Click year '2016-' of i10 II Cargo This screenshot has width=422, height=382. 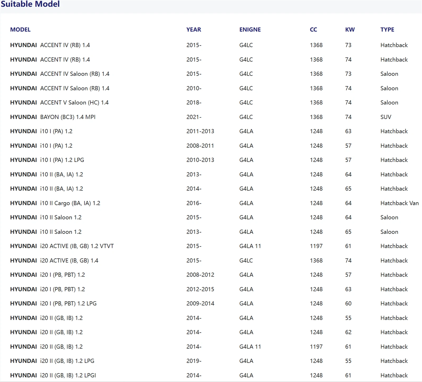194,203
